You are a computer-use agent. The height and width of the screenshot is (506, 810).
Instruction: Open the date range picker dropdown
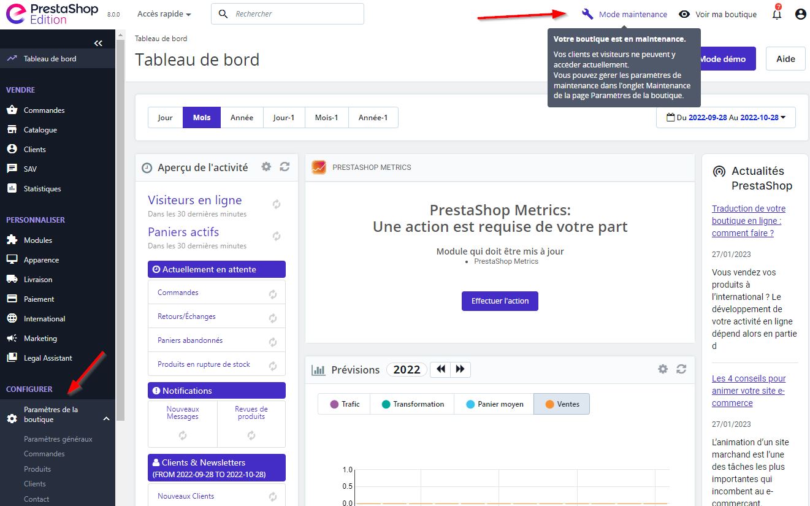click(726, 118)
